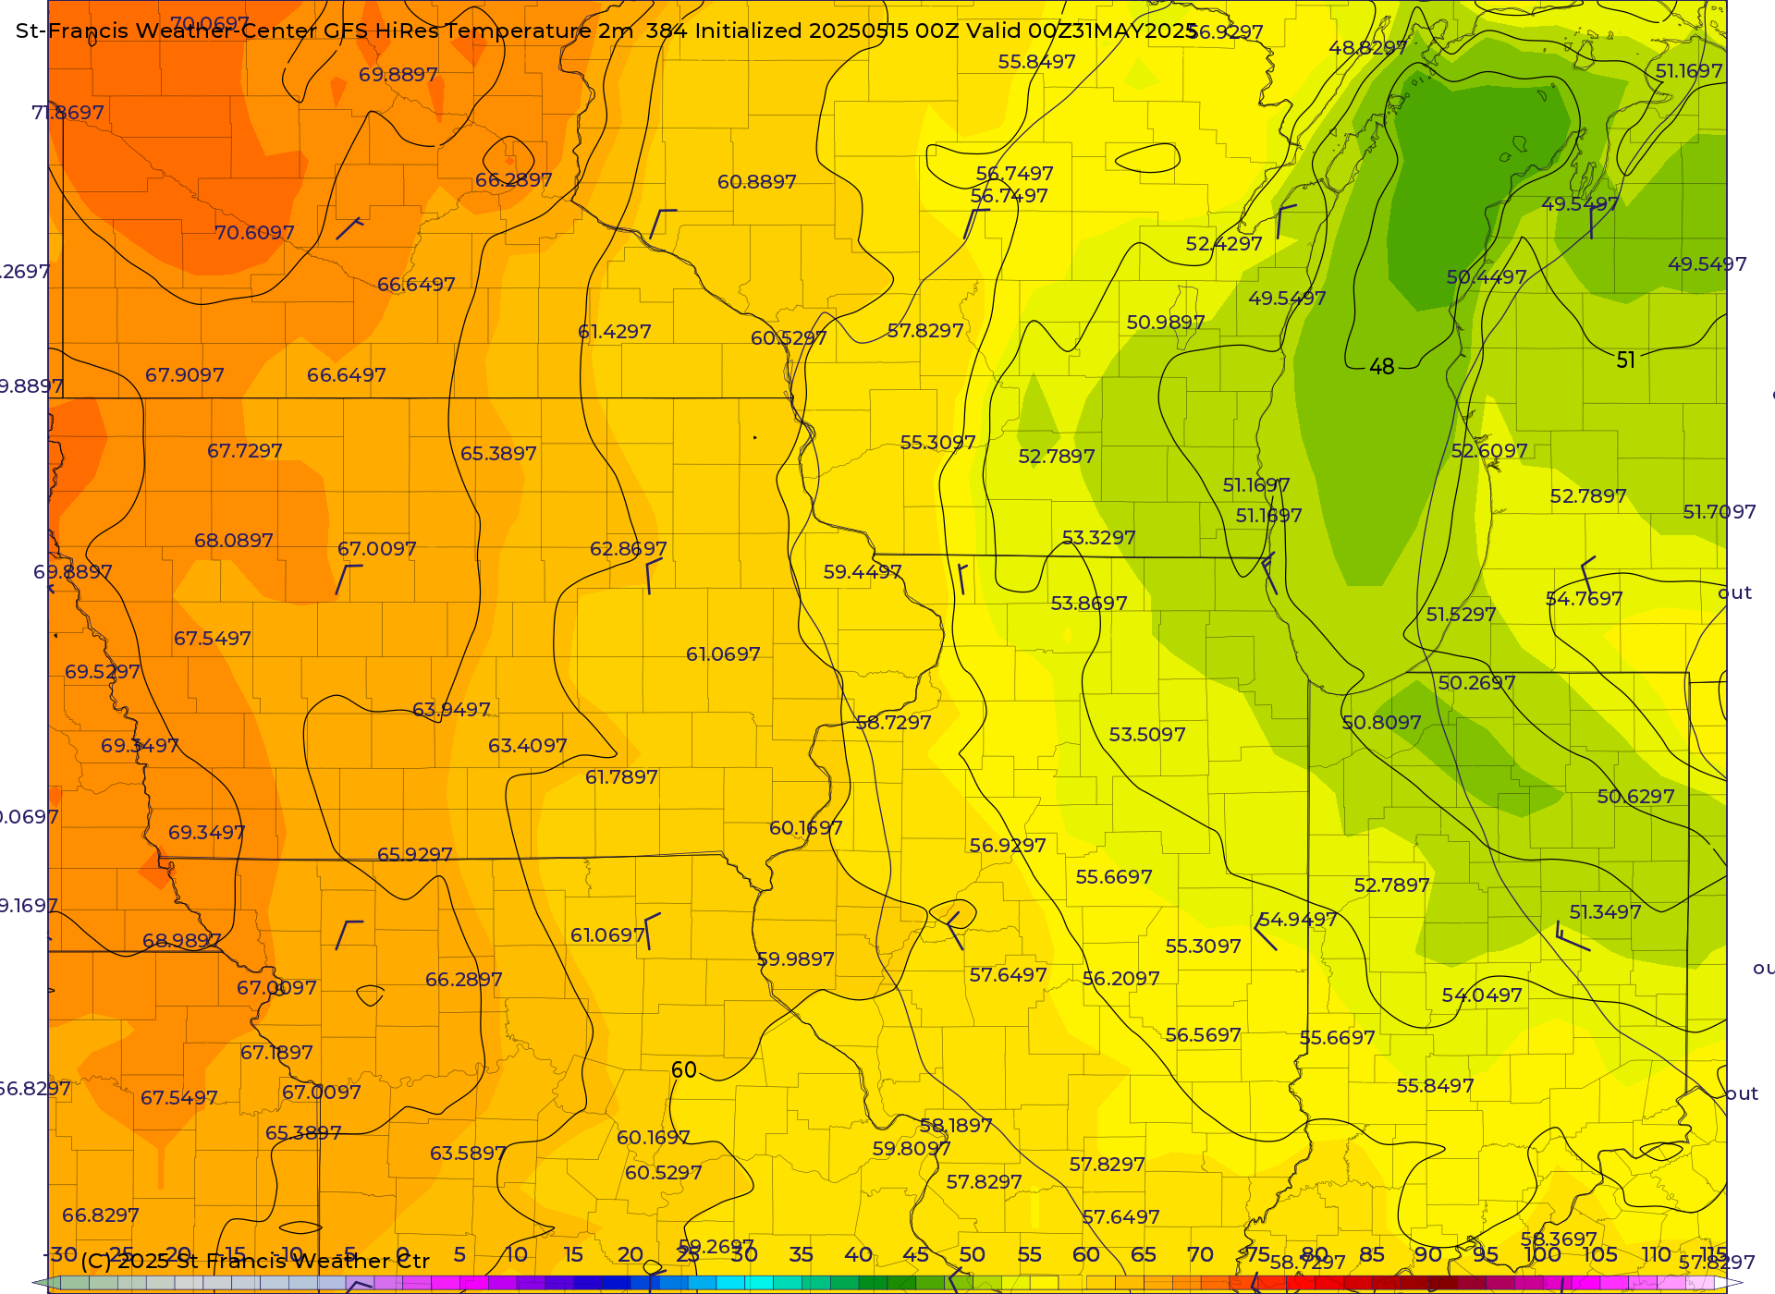Click the temperature reading 68.9897
Image resolution: width=1775 pixels, height=1294 pixels.
coord(182,941)
